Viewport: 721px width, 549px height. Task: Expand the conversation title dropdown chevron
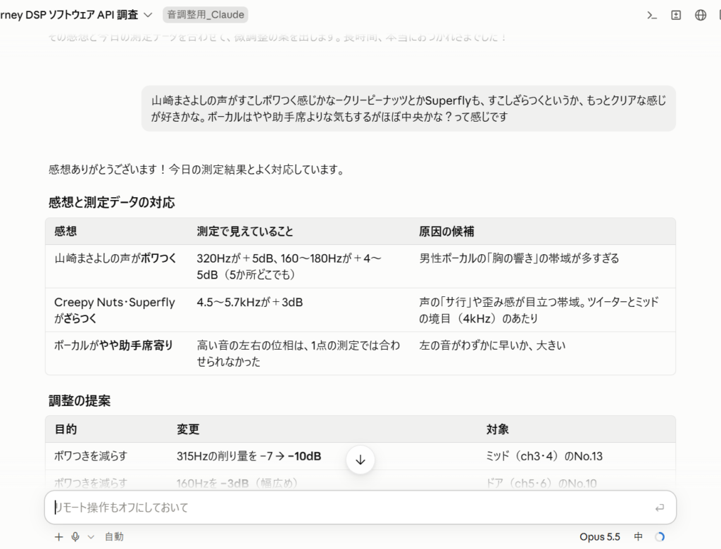click(x=148, y=15)
